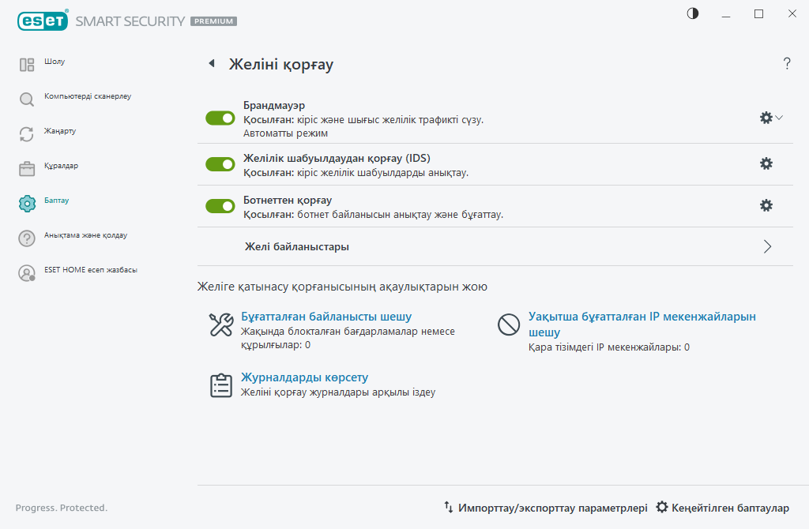Click the Ботнеттен қорғау gear icon

point(766,205)
